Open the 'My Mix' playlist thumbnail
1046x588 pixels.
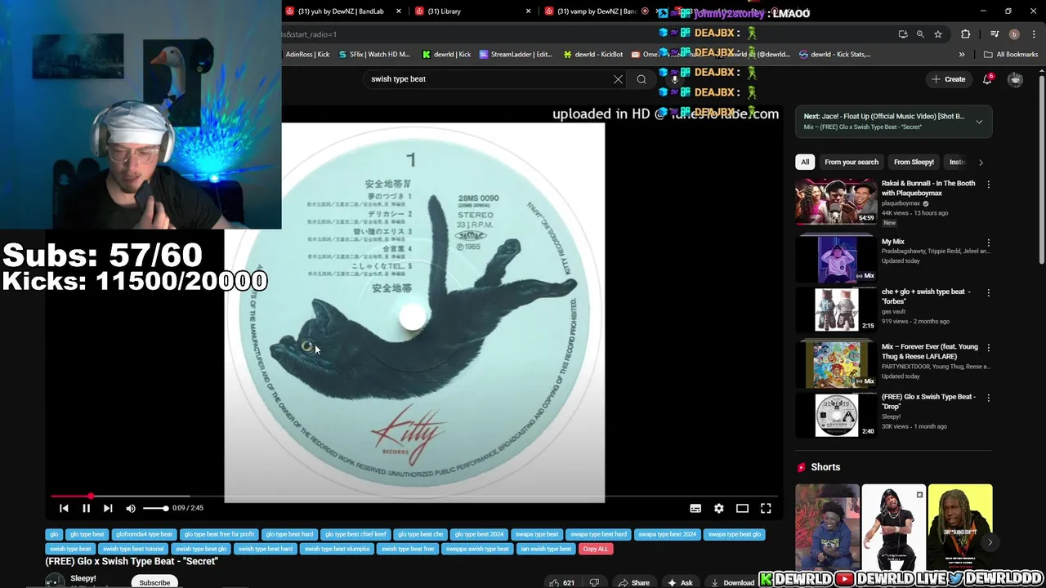tap(836, 259)
